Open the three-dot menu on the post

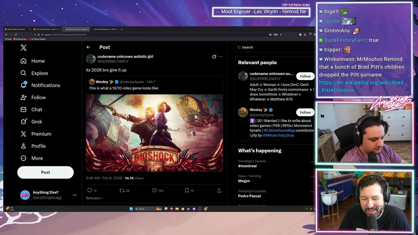point(220,56)
